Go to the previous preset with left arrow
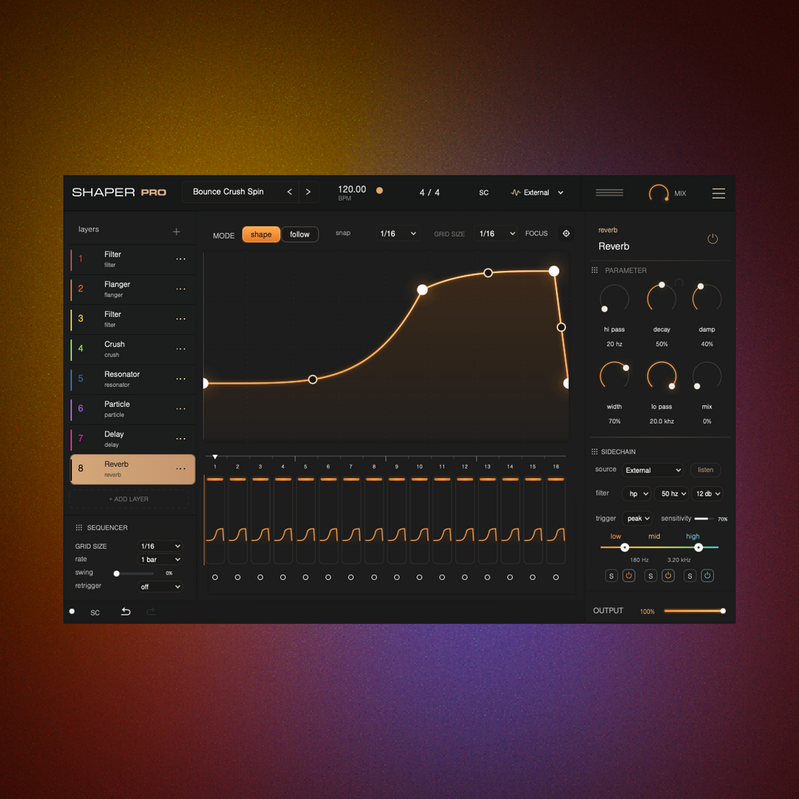The height and width of the screenshot is (799, 799). 289,192
